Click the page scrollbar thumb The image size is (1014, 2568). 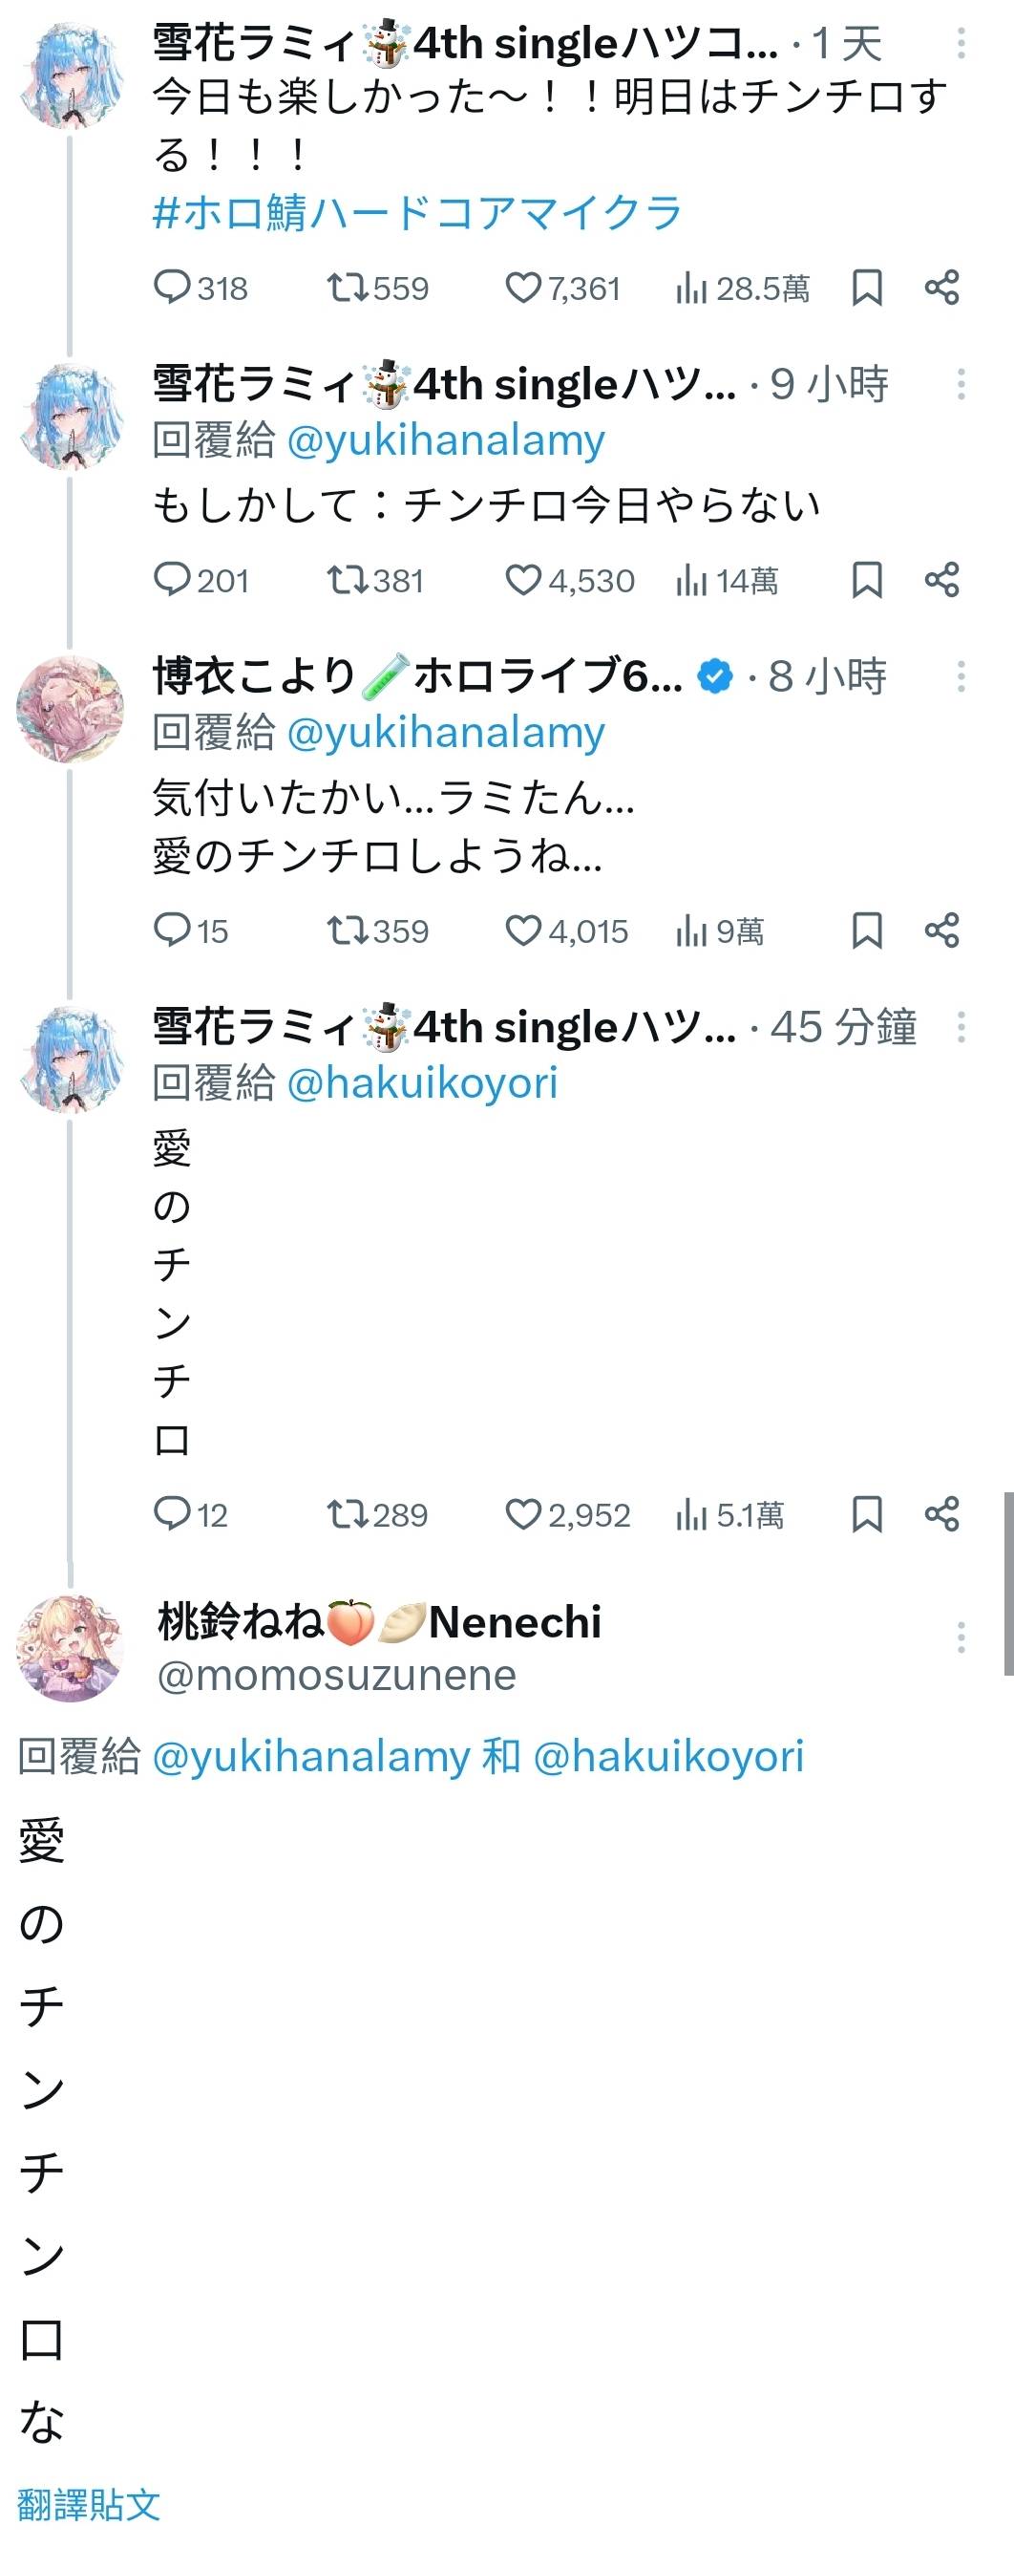tap(1008, 1583)
